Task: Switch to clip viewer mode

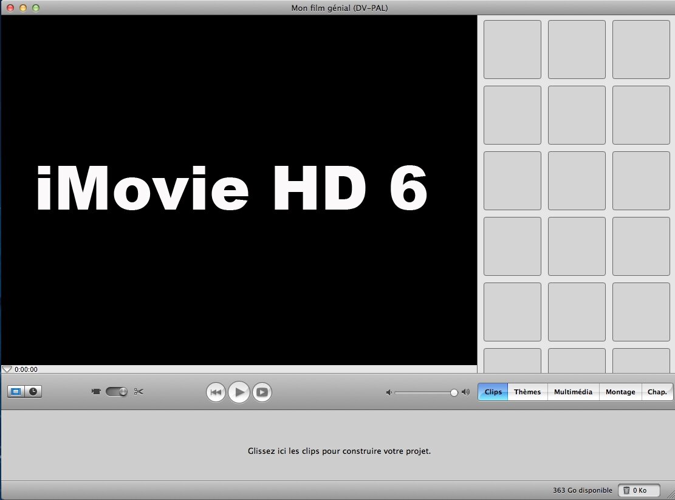Action: tap(16, 392)
